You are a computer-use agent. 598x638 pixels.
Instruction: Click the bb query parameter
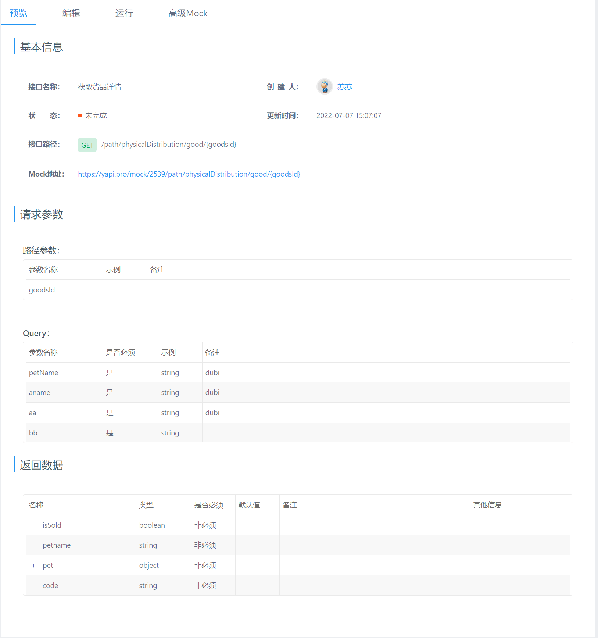pos(33,432)
